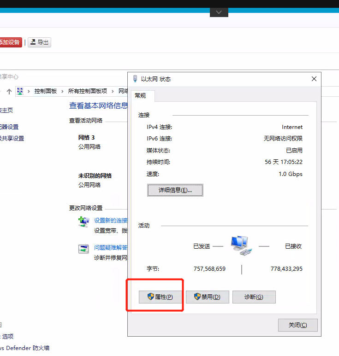Click the troubleshoot problems icon

point(83,249)
